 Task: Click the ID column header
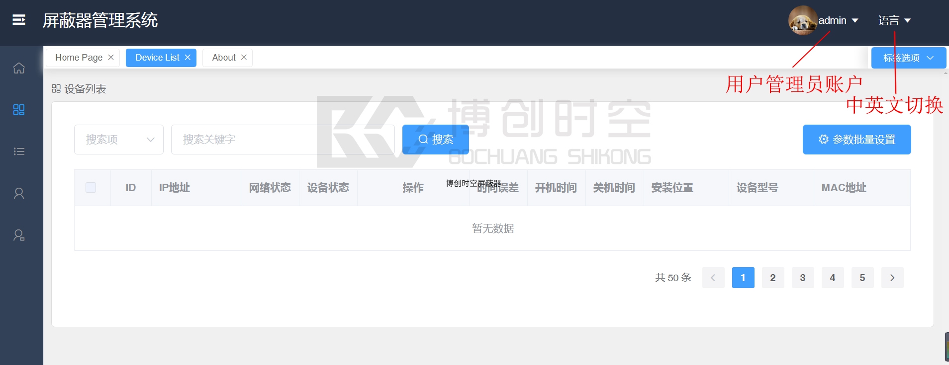(131, 188)
